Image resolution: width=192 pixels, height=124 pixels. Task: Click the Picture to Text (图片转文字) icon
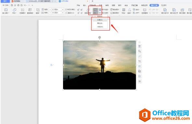click(x=174, y=11)
